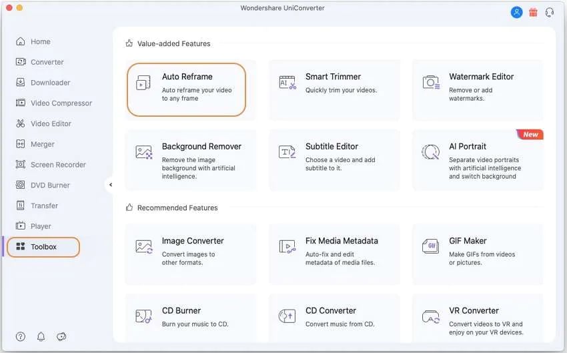Viewport: 567px width, 353px height.
Task: Open the user account profile icon
Action: point(516,12)
